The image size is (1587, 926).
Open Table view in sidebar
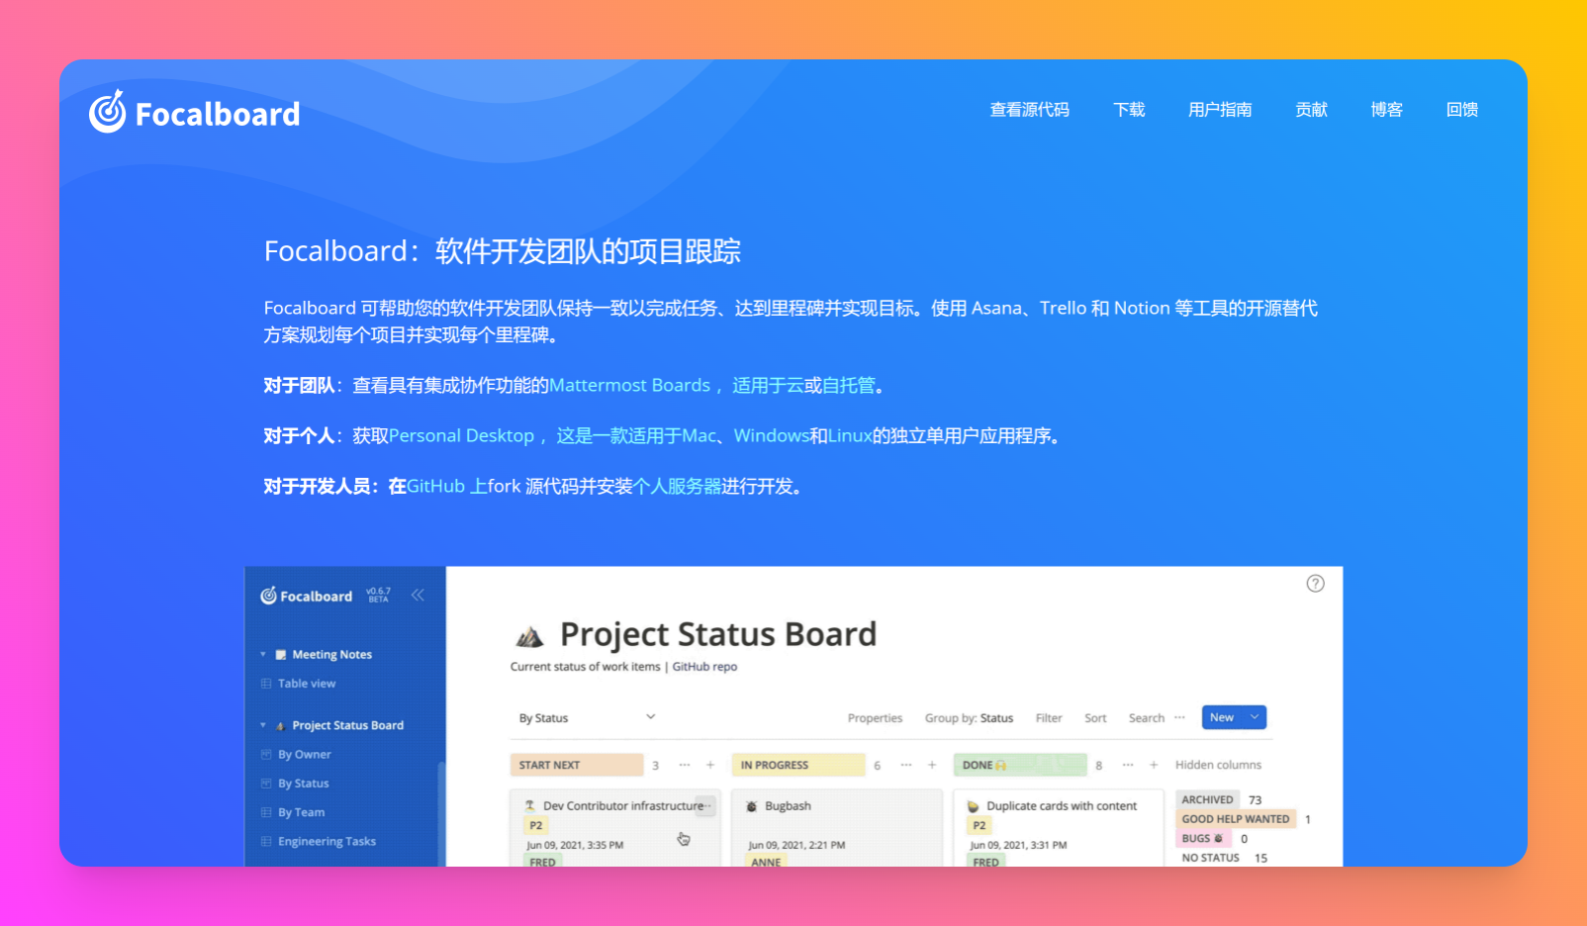(x=307, y=684)
